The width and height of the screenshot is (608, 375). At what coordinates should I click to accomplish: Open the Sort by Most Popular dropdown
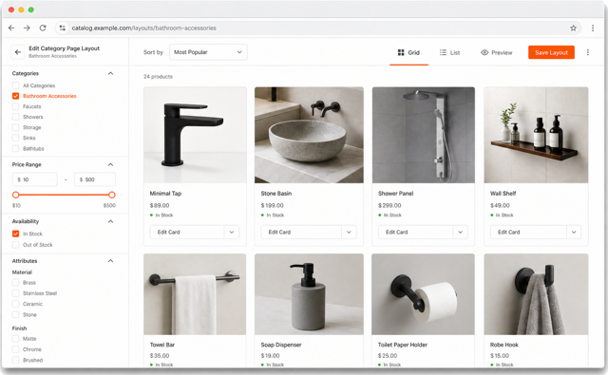click(208, 52)
